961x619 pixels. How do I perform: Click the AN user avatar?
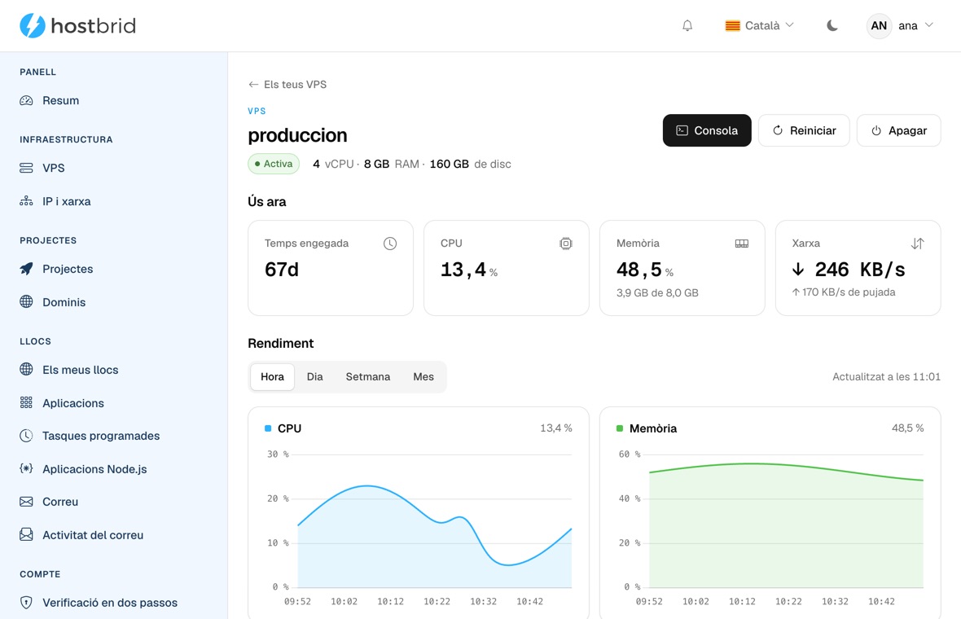point(879,26)
